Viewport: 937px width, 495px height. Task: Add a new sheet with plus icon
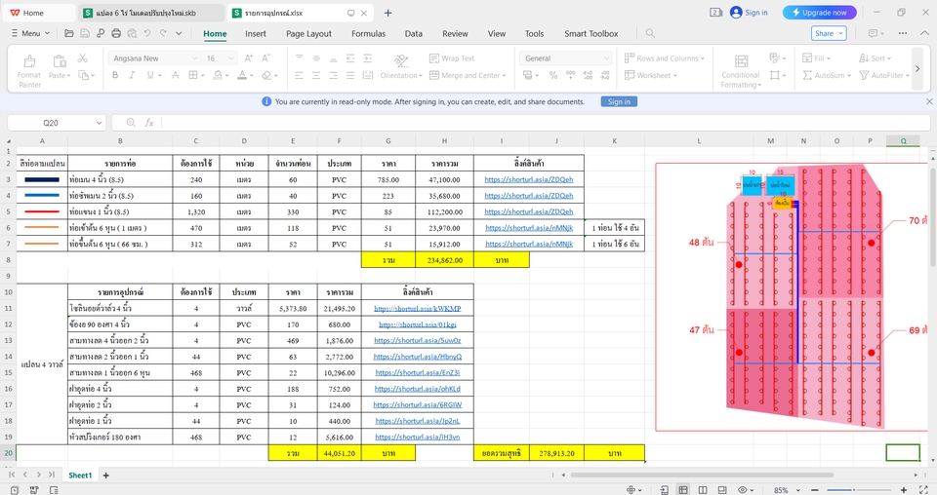pos(105,476)
